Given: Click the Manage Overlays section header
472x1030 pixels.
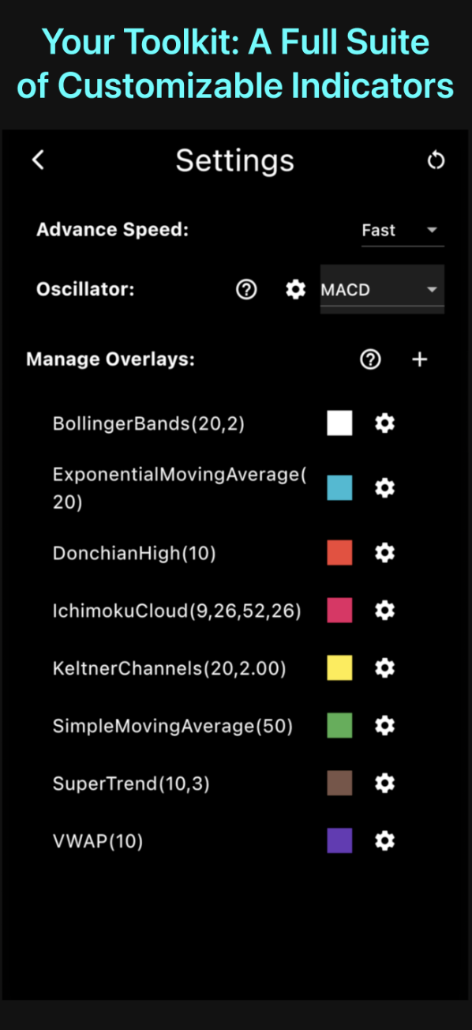Looking at the screenshot, I should point(111,359).
